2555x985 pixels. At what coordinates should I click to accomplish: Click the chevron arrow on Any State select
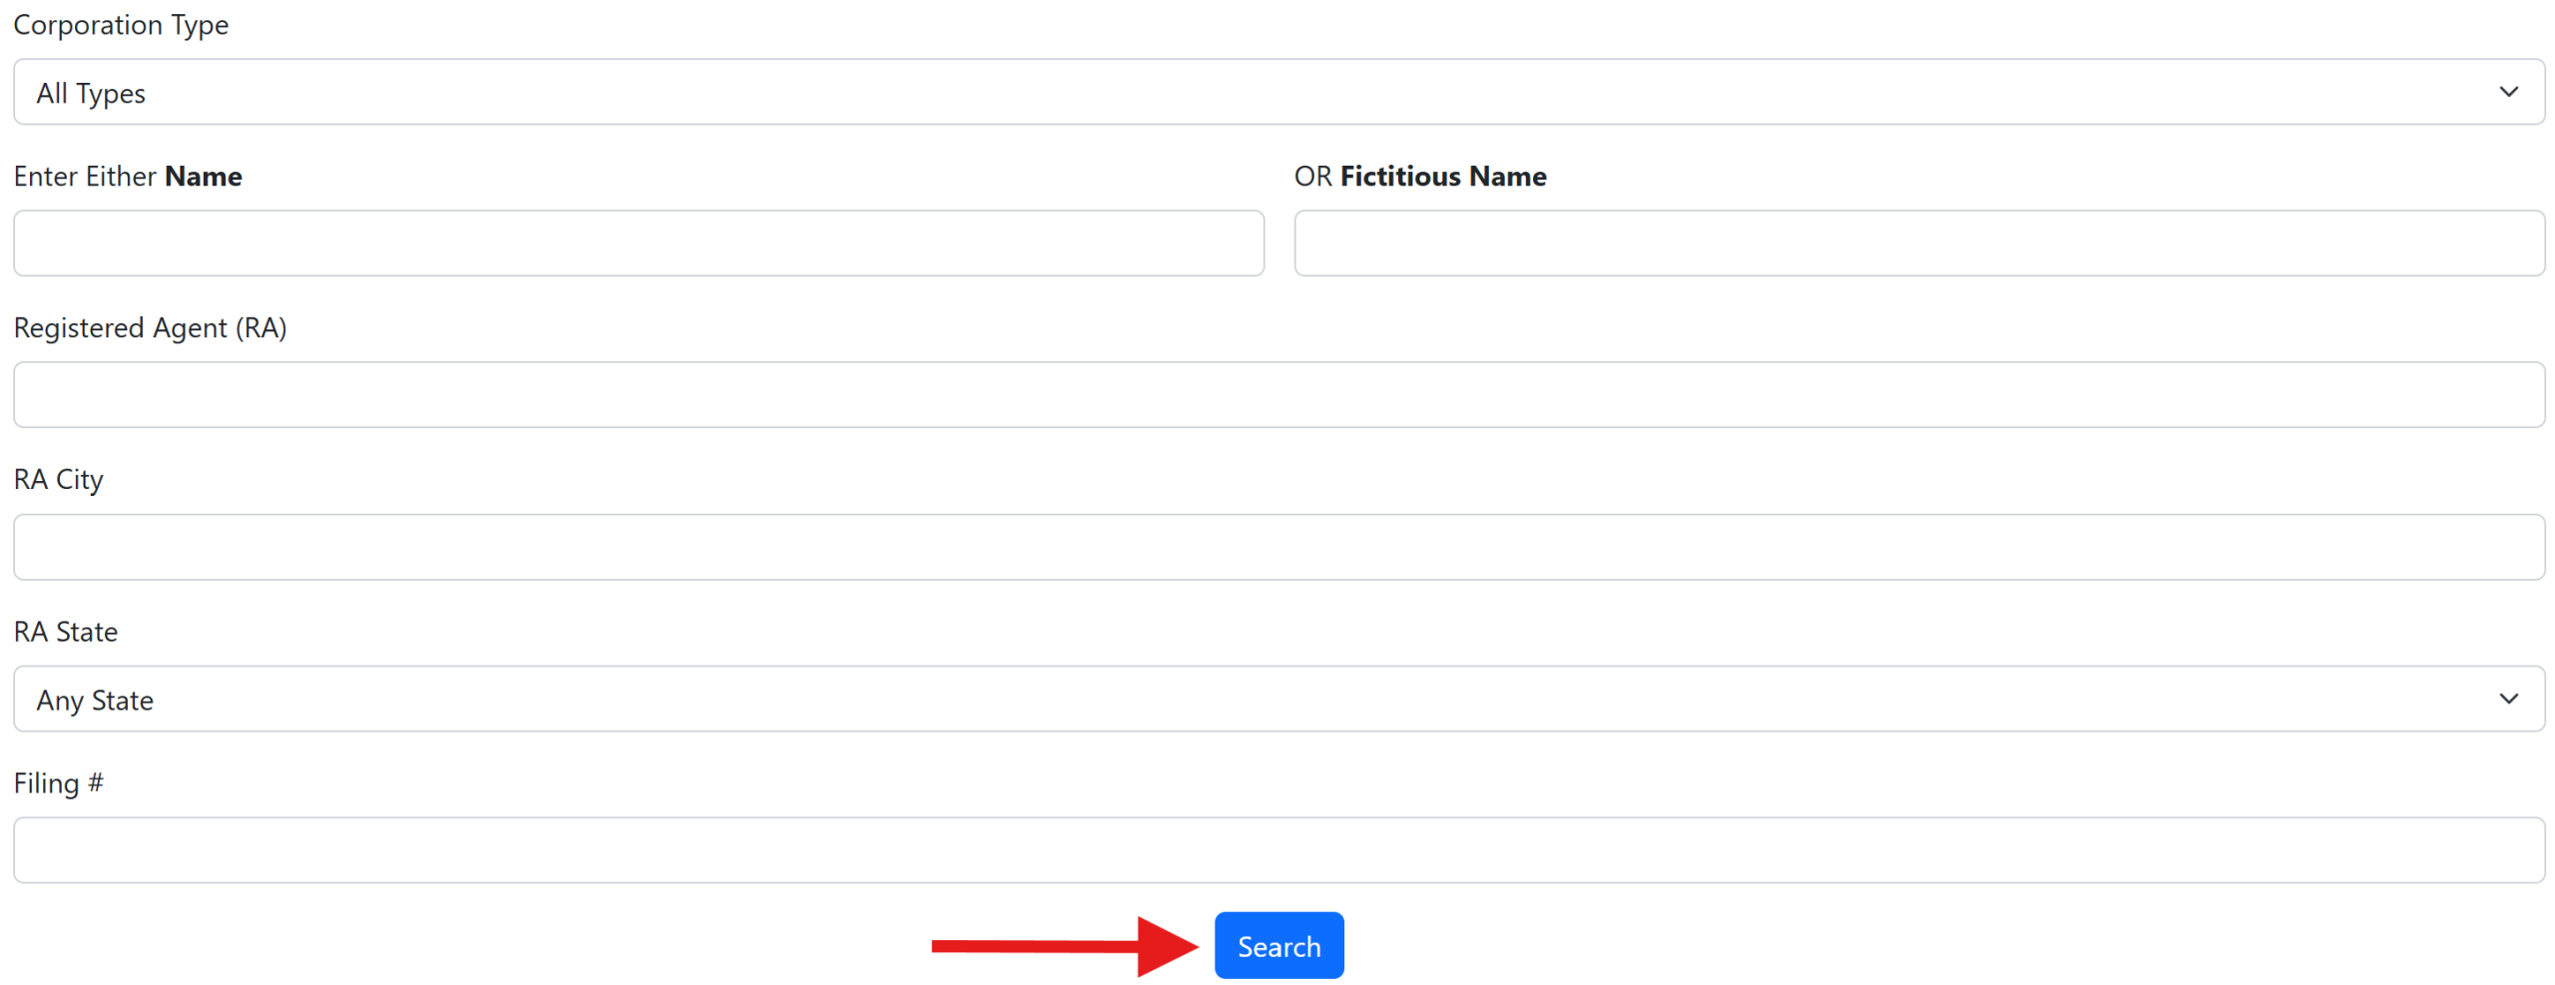[2507, 698]
